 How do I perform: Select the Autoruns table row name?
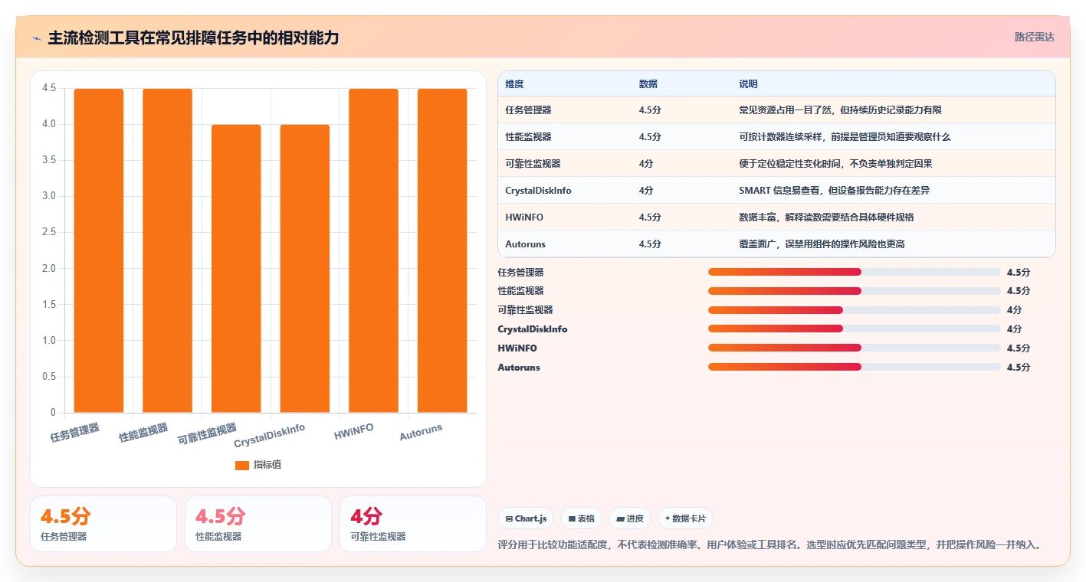(x=526, y=244)
